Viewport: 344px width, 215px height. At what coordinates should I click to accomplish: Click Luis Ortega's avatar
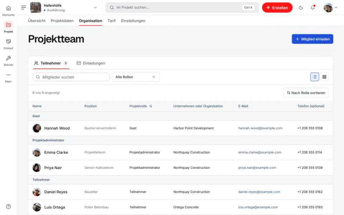(37, 207)
